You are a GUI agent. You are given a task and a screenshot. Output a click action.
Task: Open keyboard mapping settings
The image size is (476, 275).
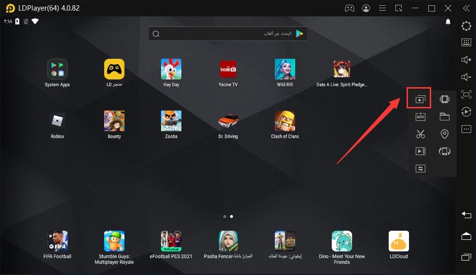click(x=466, y=42)
